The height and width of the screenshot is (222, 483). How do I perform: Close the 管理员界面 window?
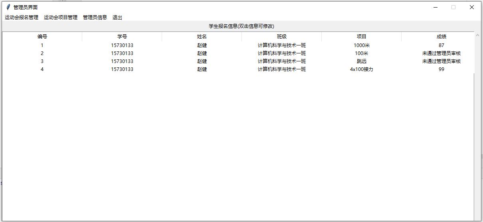[x=472, y=7]
